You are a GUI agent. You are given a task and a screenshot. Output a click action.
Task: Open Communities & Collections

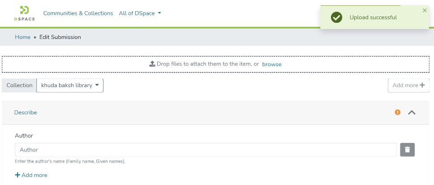click(78, 13)
